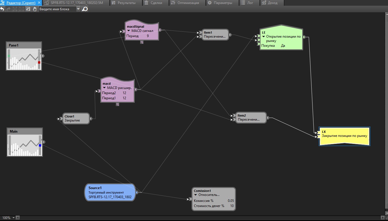
Task: Click the undo arrow in the editor toolbar
Action: [x=2, y=9]
